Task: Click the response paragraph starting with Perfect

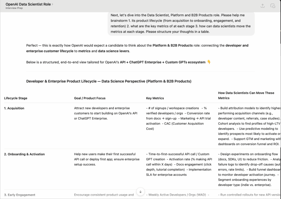Action: coord(137,48)
